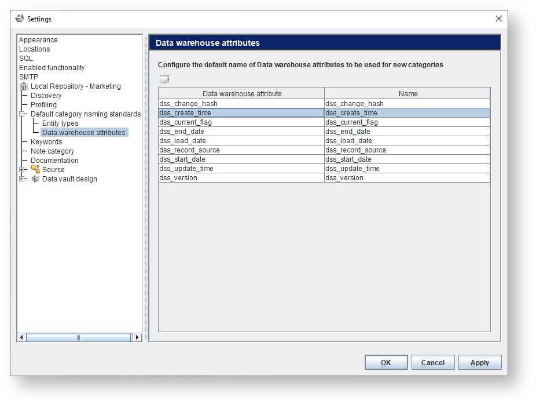The width and height of the screenshot is (536, 404).
Task: Select dss_record_source attribute cell
Action: point(241,150)
